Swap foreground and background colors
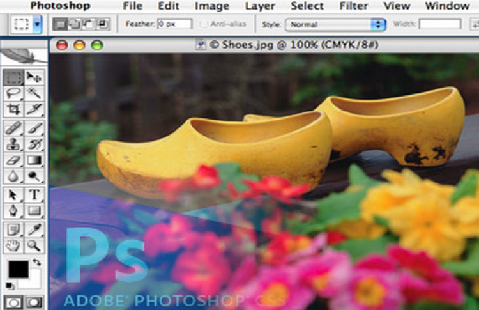The image size is (479, 310). coord(36,262)
